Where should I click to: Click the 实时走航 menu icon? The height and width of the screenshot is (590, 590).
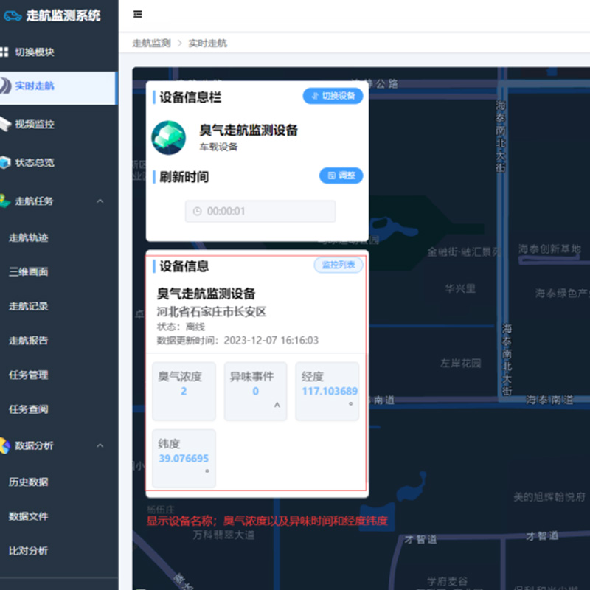tap(5, 86)
